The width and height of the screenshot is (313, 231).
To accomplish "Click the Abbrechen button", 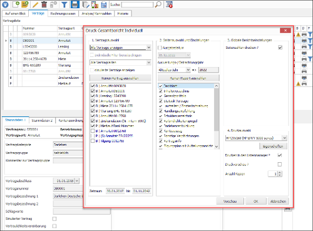I will (x=278, y=202).
